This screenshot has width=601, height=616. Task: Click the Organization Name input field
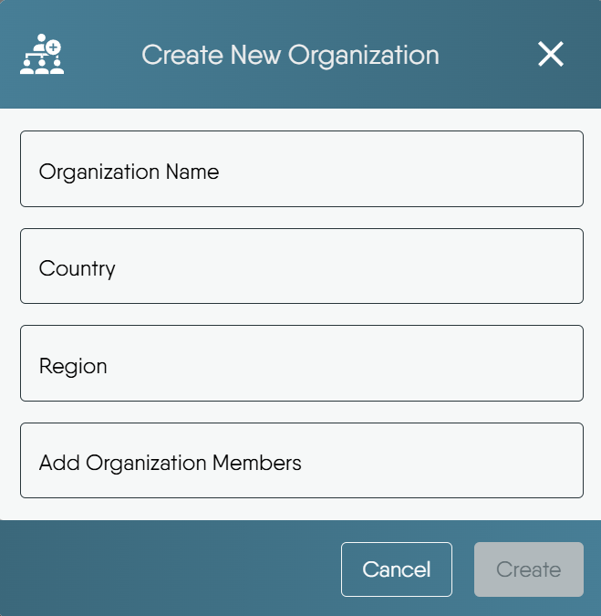click(301, 169)
